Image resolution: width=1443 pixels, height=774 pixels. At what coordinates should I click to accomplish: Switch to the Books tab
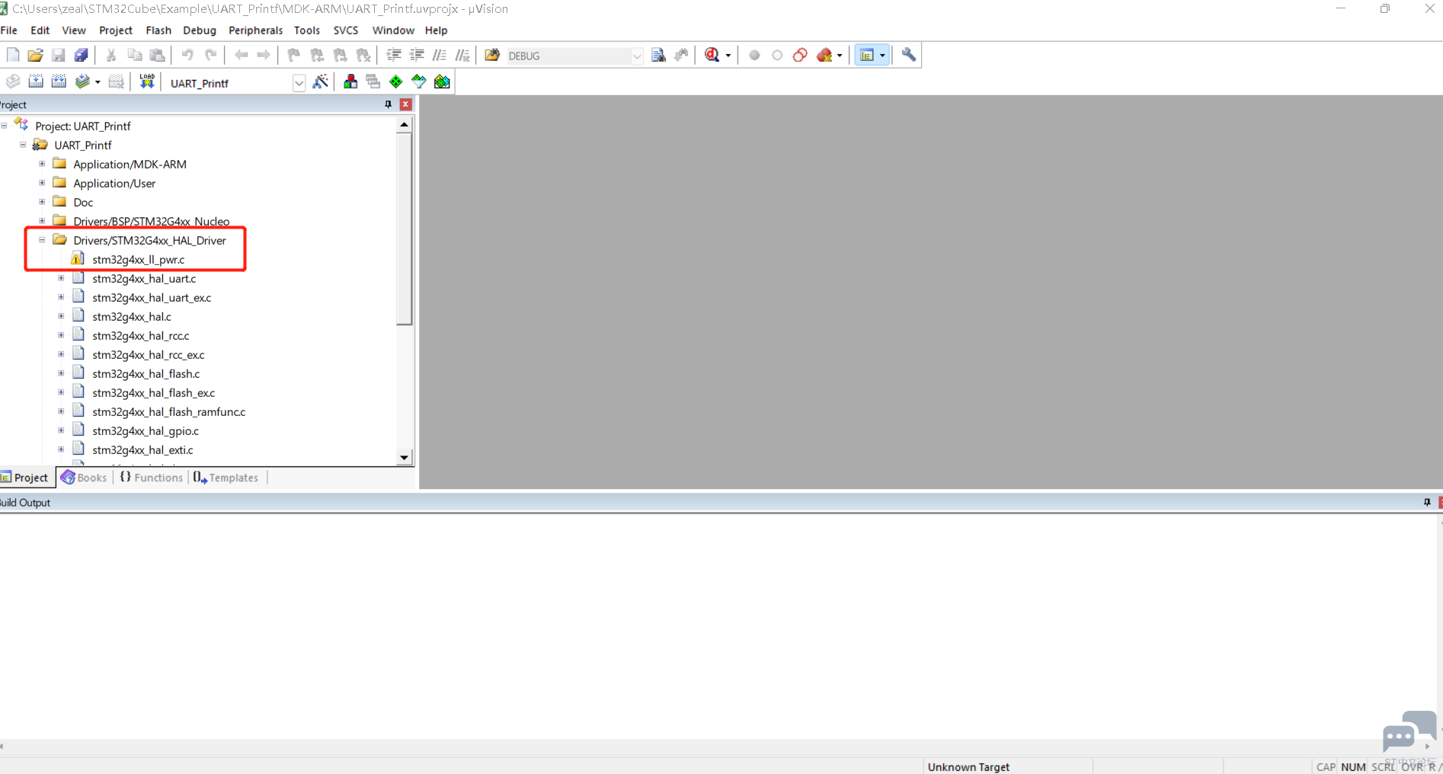click(85, 478)
